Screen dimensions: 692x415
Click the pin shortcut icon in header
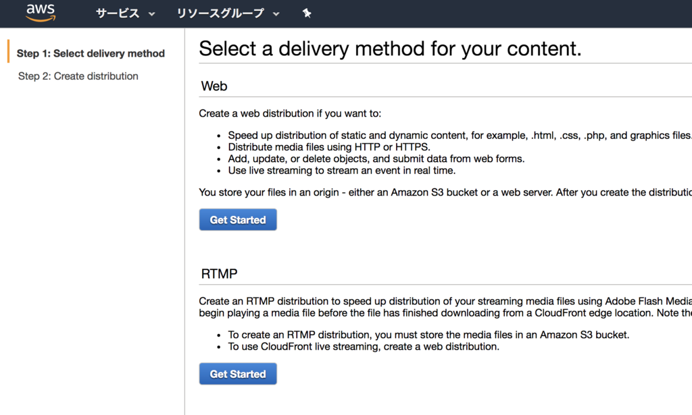[x=307, y=13]
